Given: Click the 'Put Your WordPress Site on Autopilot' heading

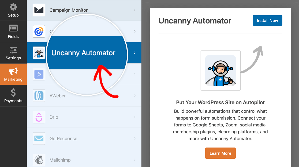Looking at the screenshot, I should point(220,102).
